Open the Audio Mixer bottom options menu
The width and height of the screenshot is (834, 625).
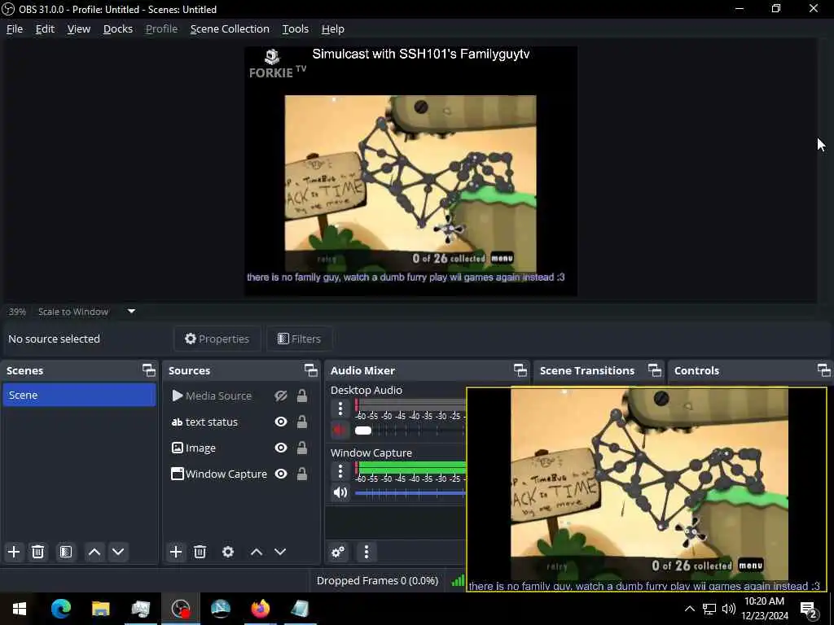(x=367, y=552)
